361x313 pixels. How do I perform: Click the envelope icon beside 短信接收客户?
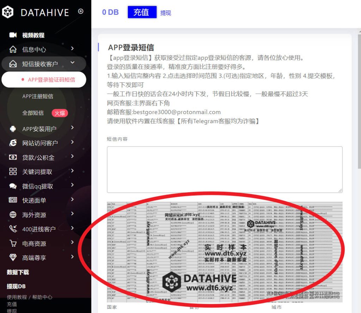13,64
